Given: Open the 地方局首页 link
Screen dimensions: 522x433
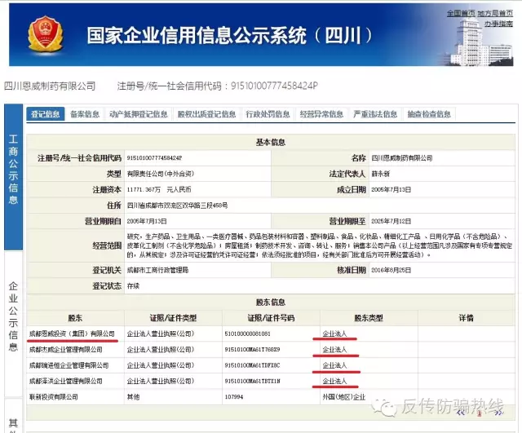Looking at the screenshot, I should coord(495,13).
